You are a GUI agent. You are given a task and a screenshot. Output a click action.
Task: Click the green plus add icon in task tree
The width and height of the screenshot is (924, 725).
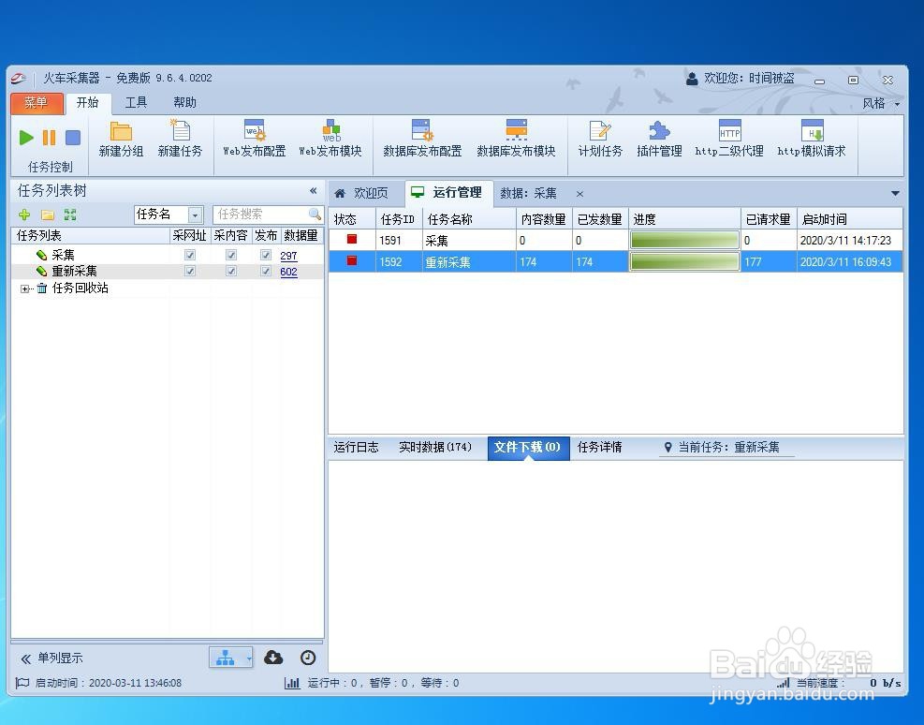pyautogui.click(x=24, y=215)
